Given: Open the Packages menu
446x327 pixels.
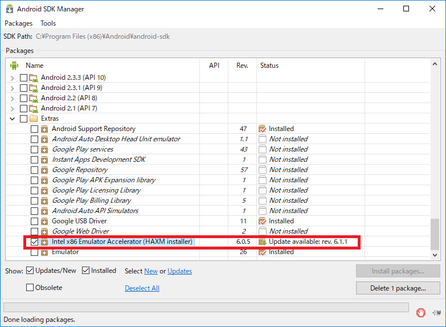Looking at the screenshot, I should coord(18,23).
